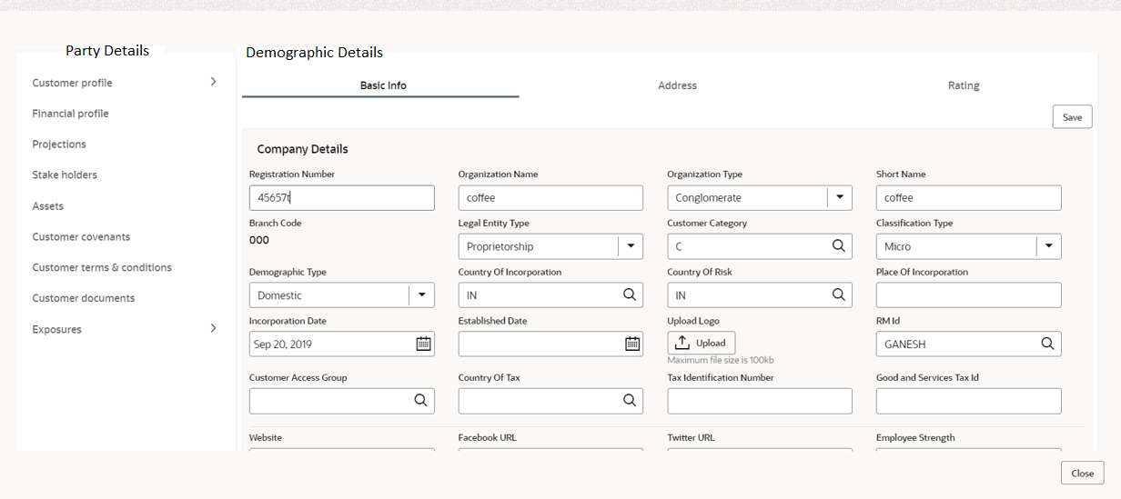
Task: Expand the Classification Type dropdown
Action: coord(1048,246)
